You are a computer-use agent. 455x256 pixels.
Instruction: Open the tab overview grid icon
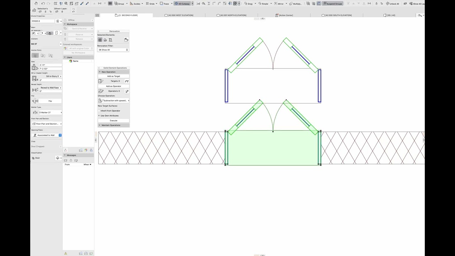(97, 15)
